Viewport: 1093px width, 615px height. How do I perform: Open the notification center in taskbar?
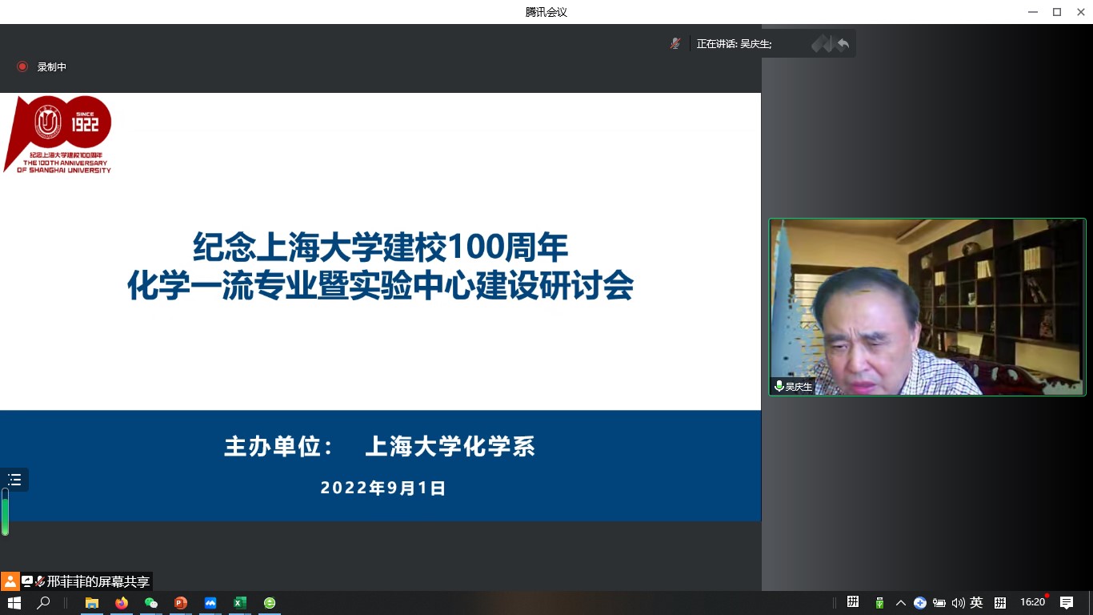tap(1067, 603)
